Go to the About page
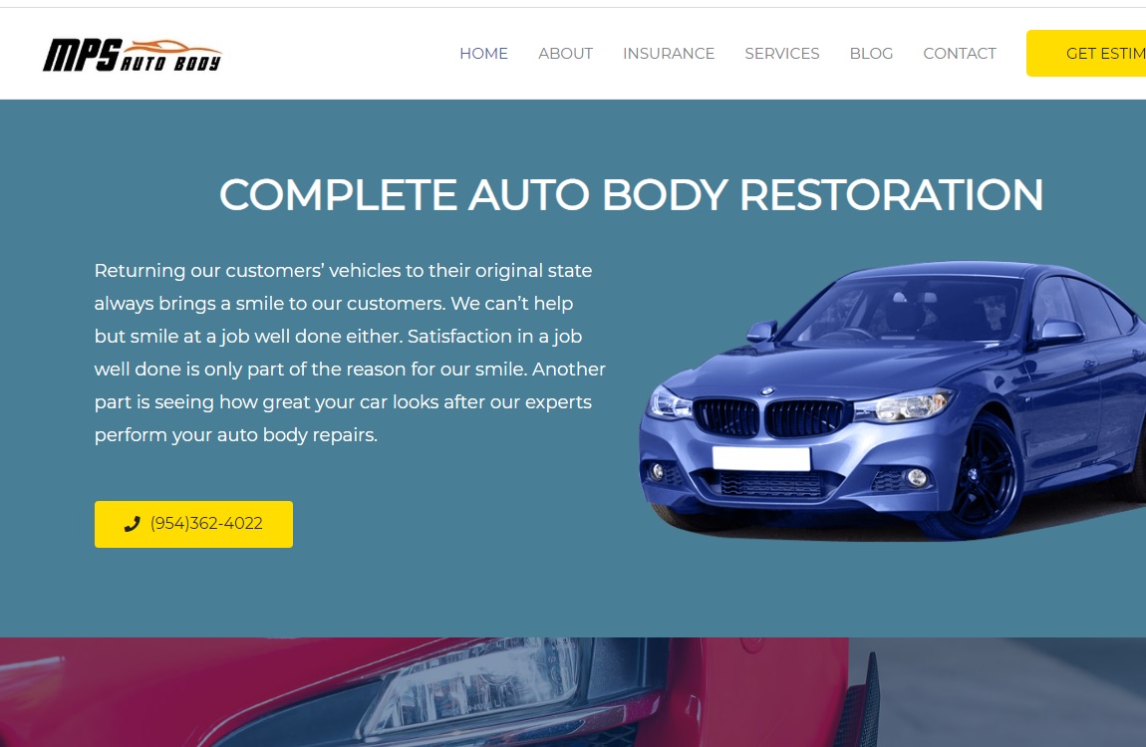 click(565, 54)
